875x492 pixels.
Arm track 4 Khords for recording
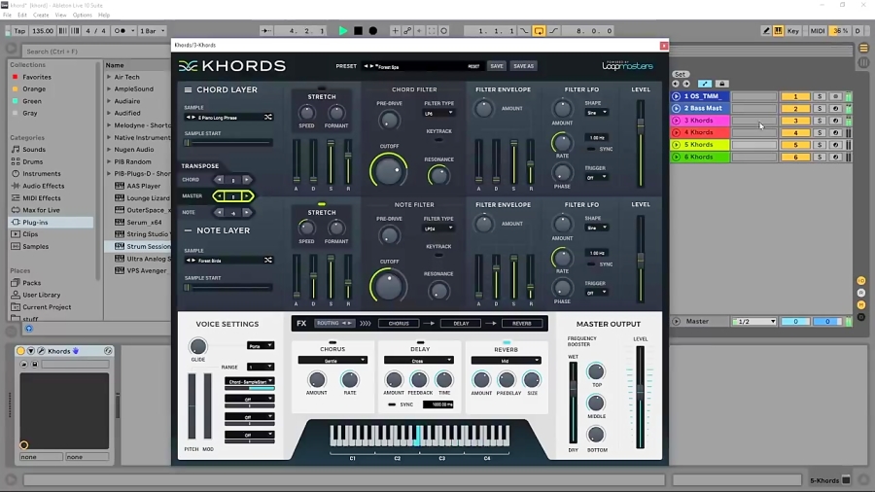835,133
